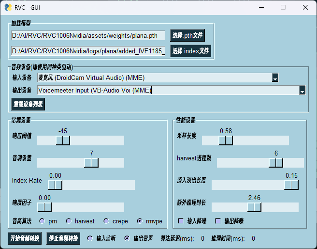The height and width of the screenshot is (249, 317).
Task: Click the 响应阈值 slider handle
Action: point(63,140)
